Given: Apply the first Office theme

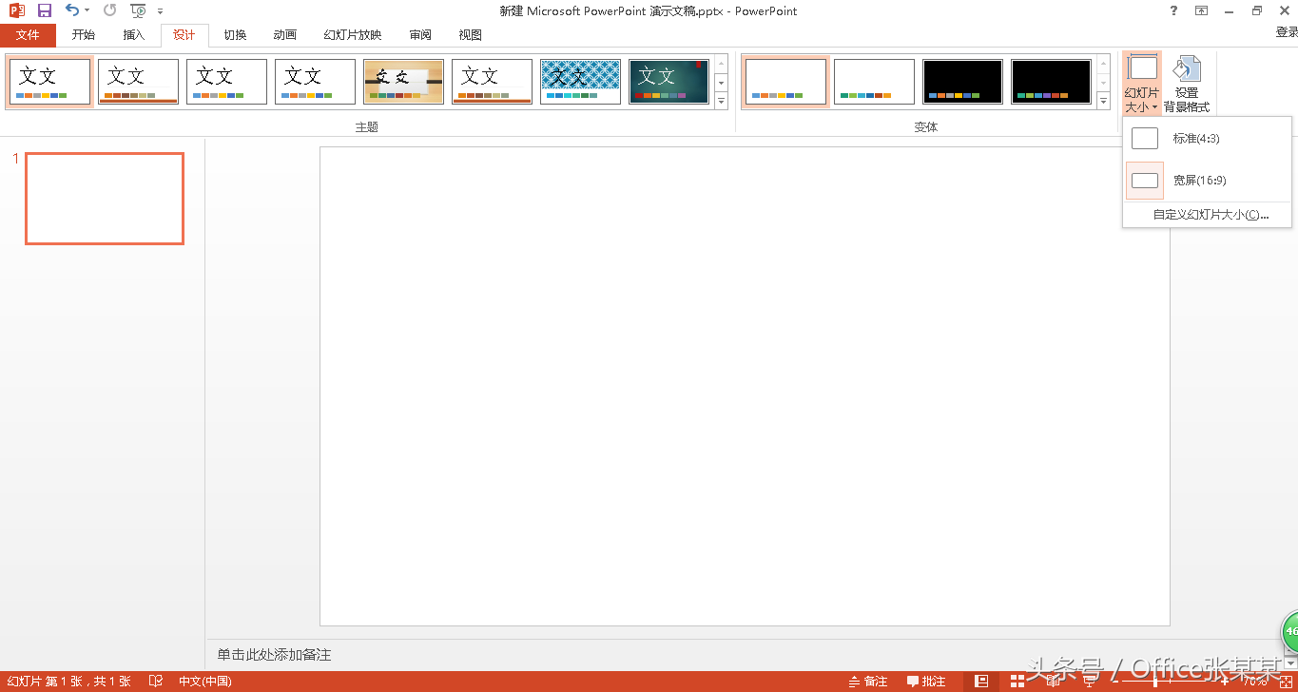Looking at the screenshot, I should pos(50,82).
